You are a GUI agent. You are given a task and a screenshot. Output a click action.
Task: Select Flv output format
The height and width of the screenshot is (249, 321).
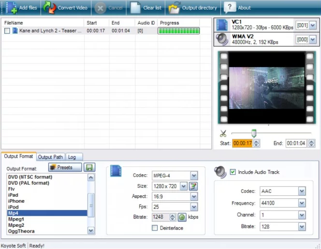[47, 189]
